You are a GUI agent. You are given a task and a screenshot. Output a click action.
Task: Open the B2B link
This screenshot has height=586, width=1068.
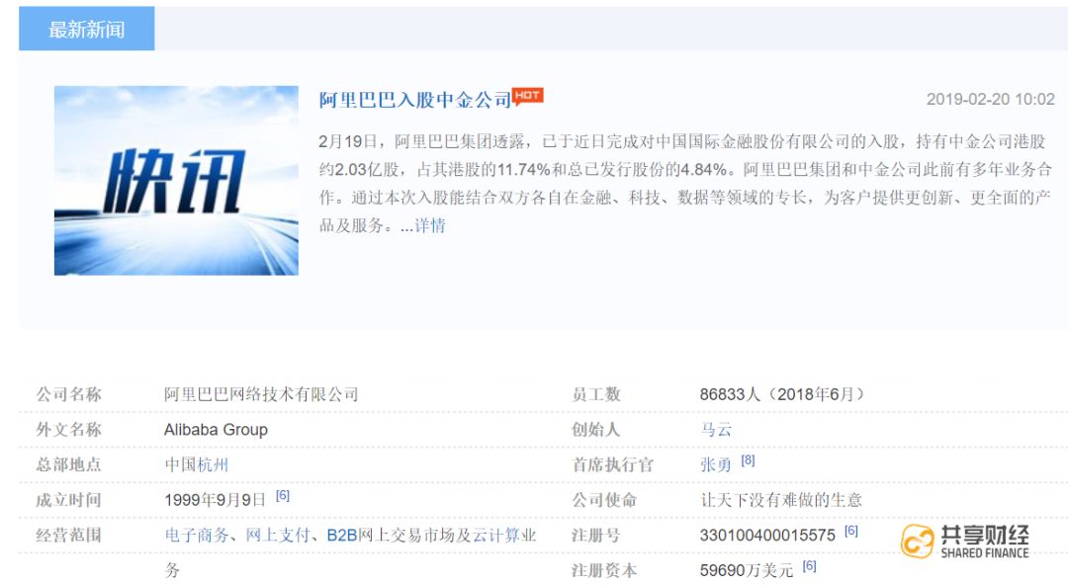(x=342, y=535)
